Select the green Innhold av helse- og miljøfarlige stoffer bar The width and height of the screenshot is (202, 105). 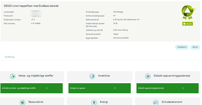tap(32, 88)
